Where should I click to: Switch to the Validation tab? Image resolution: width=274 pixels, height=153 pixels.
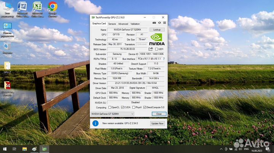tap(135, 24)
